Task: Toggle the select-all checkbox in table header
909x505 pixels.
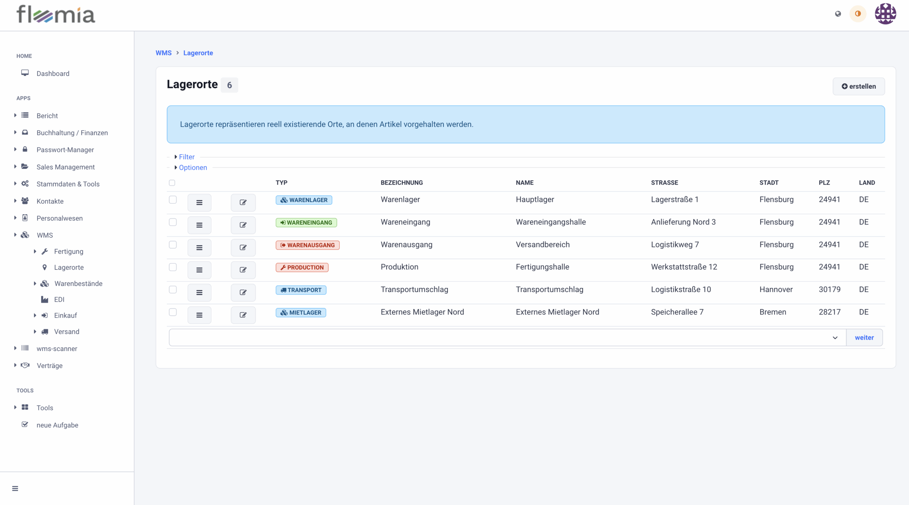Action: pos(172,183)
